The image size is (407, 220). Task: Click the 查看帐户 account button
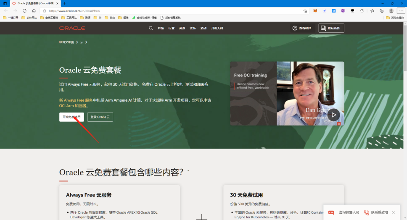click(302, 28)
